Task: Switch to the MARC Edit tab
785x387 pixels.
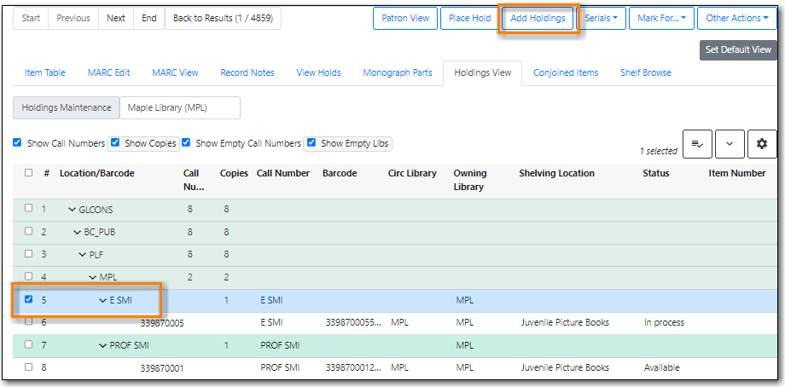Action: [x=108, y=72]
